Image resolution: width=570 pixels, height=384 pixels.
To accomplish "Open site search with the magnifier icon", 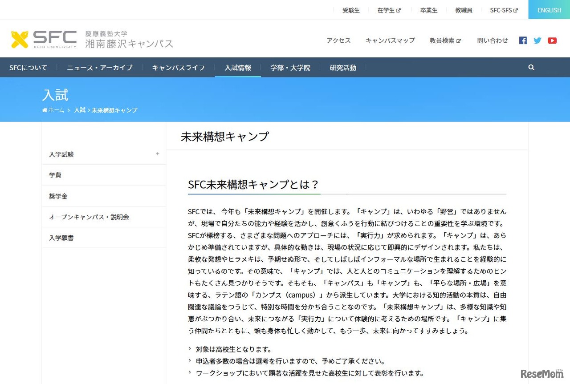I will tap(531, 67).
